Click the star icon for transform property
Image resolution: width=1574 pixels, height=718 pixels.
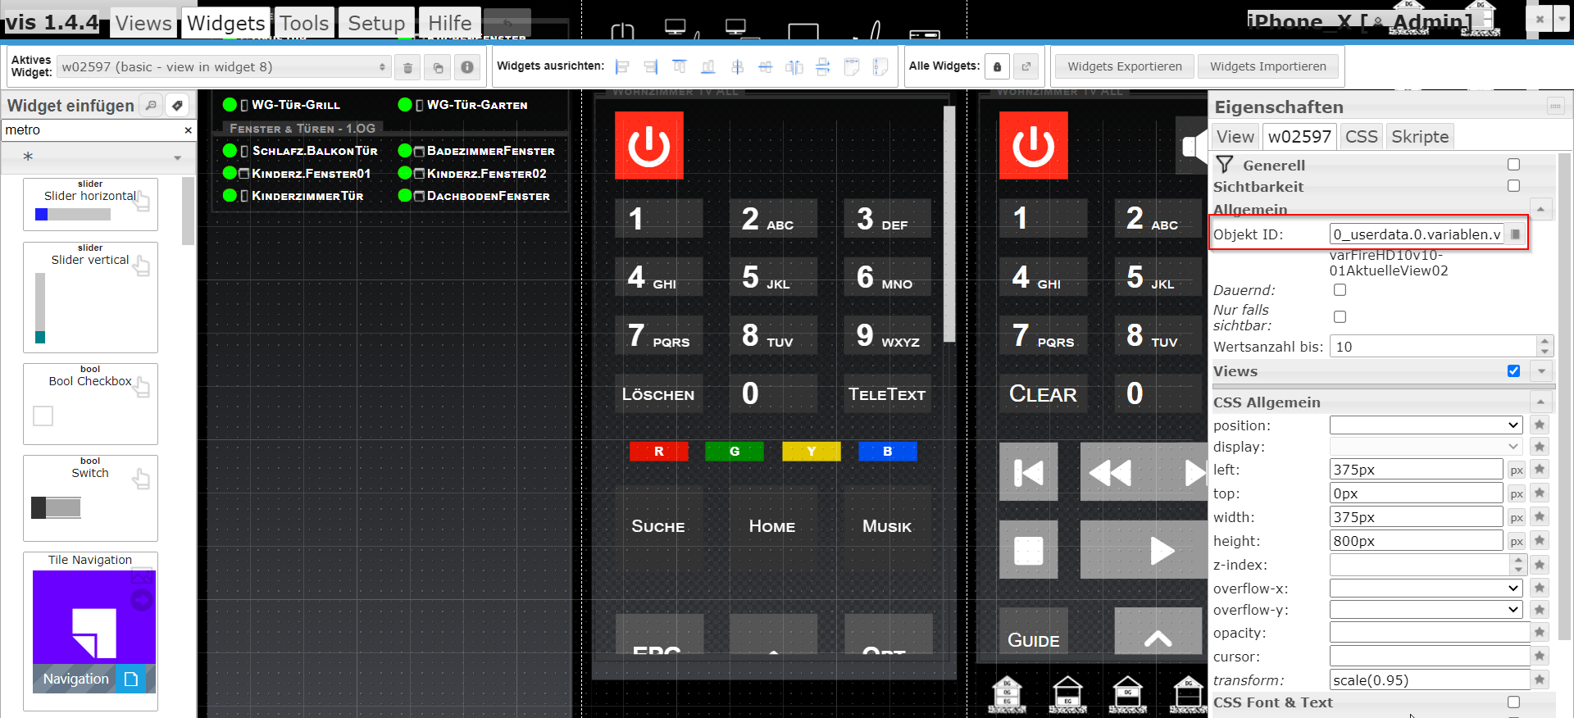(x=1540, y=679)
